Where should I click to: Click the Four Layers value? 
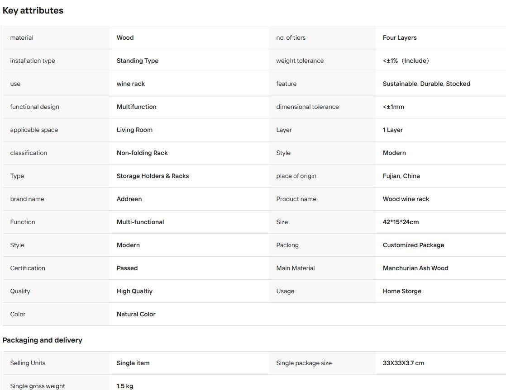tap(400, 38)
